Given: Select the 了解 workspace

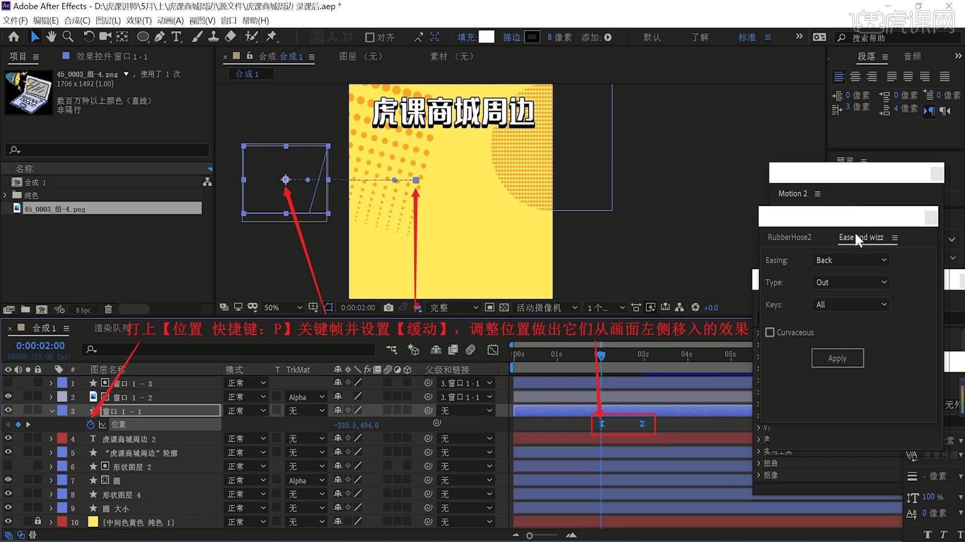Looking at the screenshot, I should tap(700, 37).
